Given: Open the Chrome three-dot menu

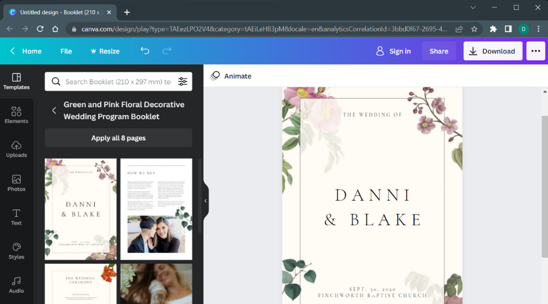Looking at the screenshot, I should click(539, 29).
